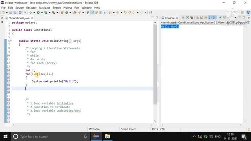The height and width of the screenshot is (141, 251).
Task: Open the Source menu
Action: coord(19,8)
